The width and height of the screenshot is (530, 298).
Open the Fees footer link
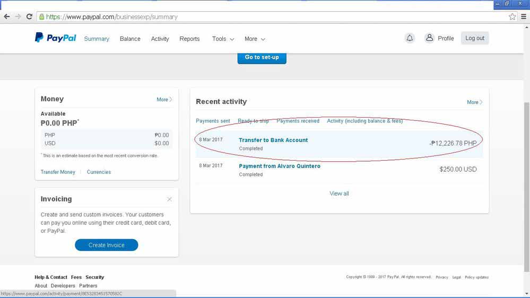76,277
